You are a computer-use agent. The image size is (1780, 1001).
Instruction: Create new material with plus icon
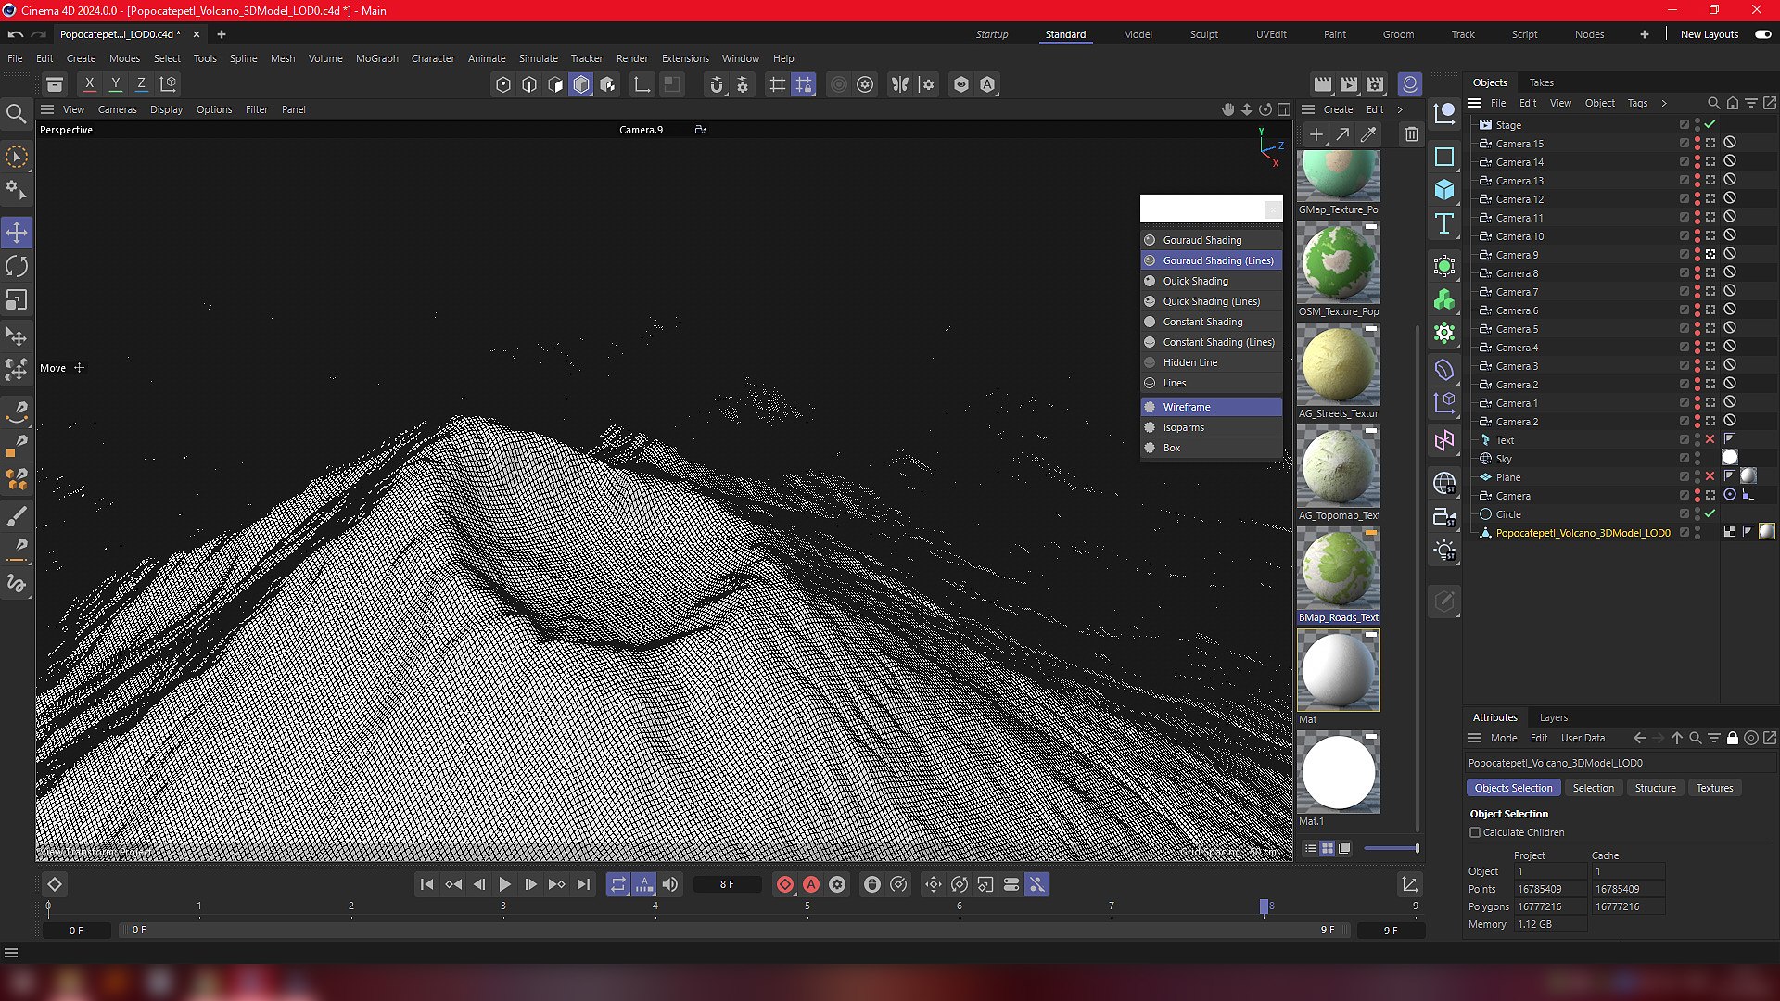coord(1316,134)
